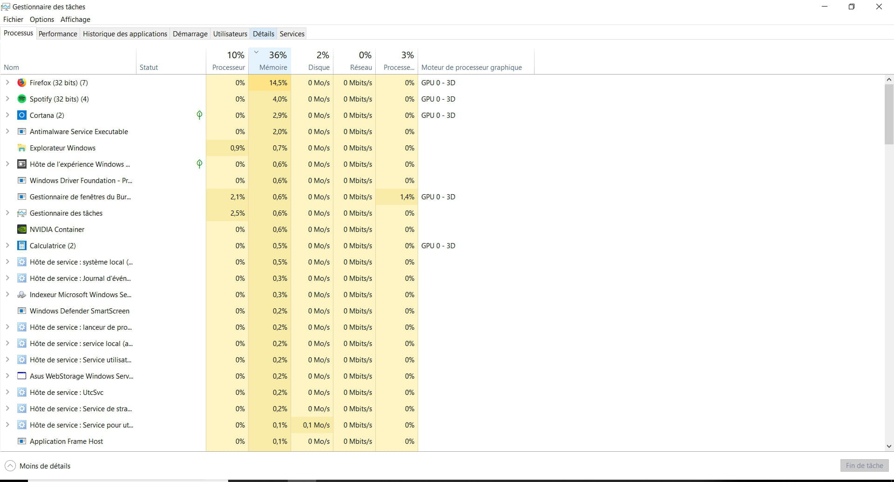894x482 pixels.
Task: Sort by the Mémoire column header
Action: pos(270,61)
